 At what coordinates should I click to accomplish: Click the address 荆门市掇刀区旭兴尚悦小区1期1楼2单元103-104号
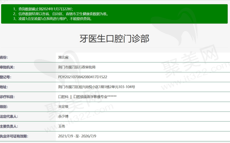(x=97, y=87)
